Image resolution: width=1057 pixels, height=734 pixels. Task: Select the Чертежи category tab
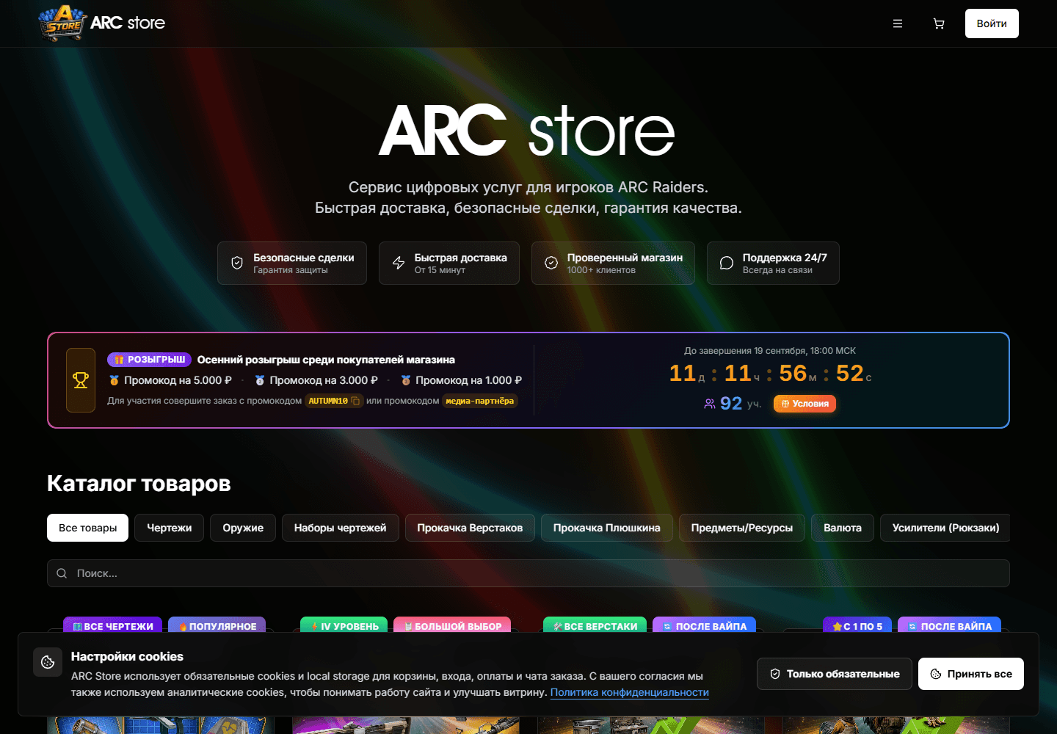170,528
